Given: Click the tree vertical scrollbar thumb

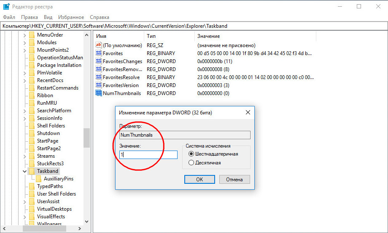Looking at the screenshot, I should coord(86,138).
